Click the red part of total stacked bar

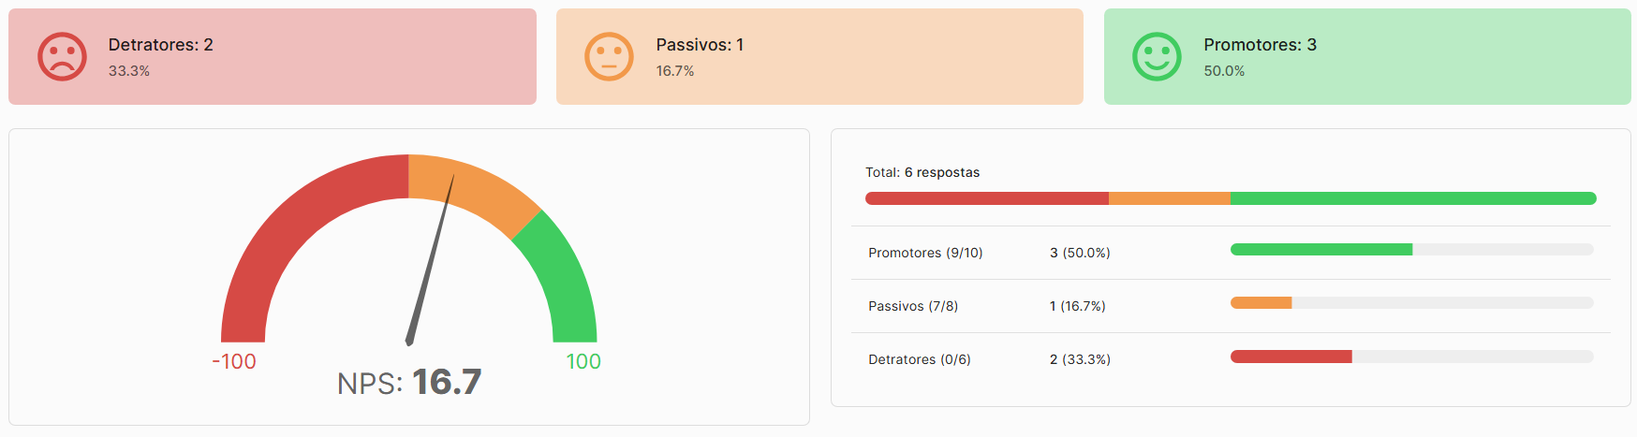[x=987, y=198]
